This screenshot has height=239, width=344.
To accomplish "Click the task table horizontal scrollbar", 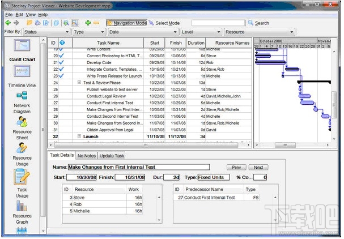I will click(146, 145).
